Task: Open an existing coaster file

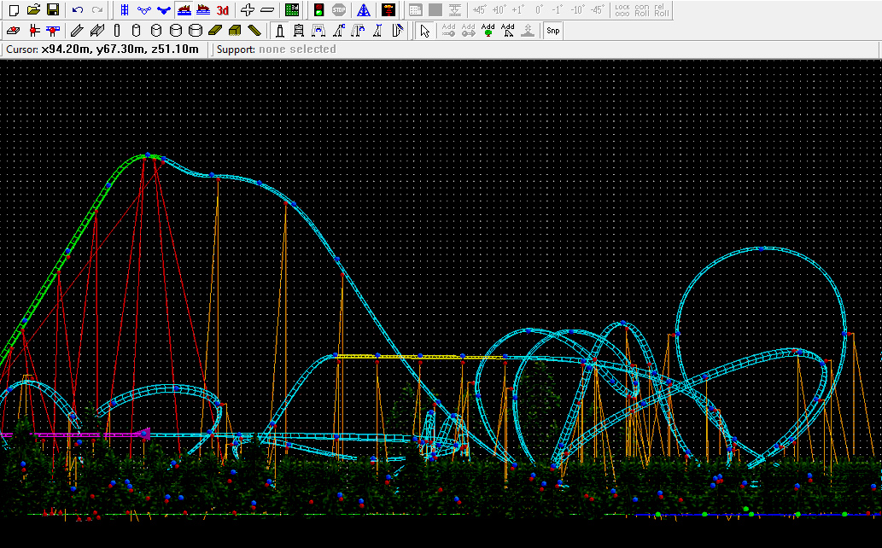Action: (x=32, y=9)
